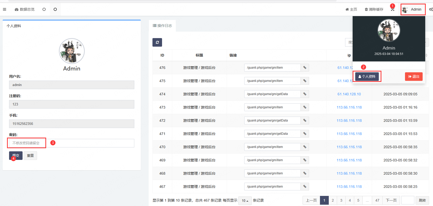The image size is (433, 206).
Task: Click the link icon for log row 474
Action: click(x=305, y=94)
